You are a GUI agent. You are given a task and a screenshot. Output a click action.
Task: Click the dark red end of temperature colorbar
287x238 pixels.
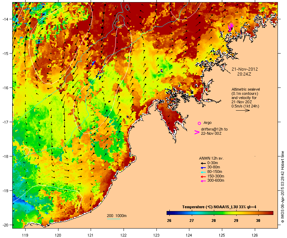click(x=271, y=213)
